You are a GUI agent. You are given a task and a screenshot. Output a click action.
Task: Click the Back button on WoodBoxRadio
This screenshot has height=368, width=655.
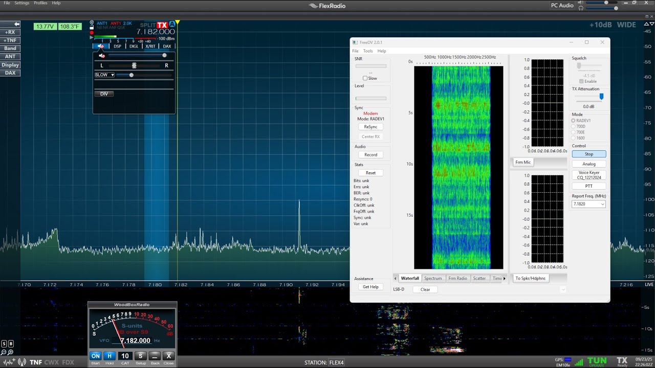(x=155, y=356)
